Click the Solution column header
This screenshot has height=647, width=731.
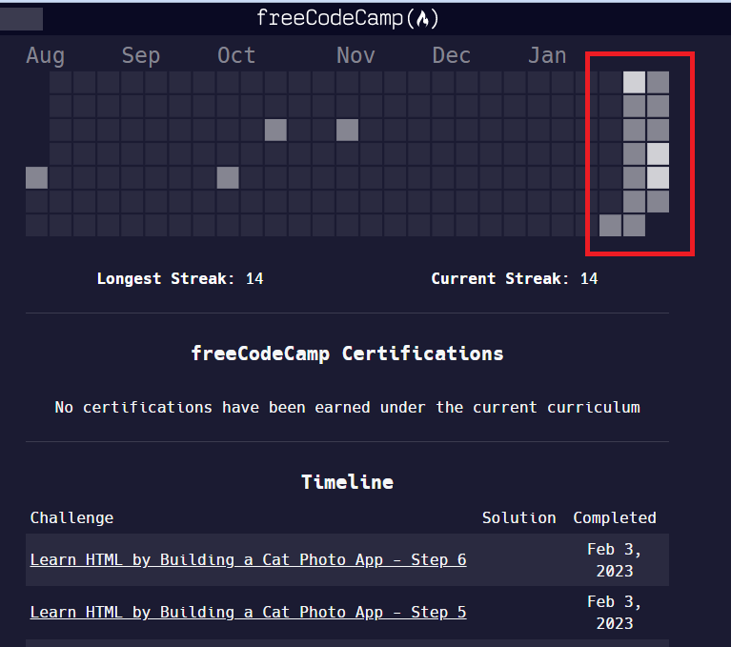518,517
